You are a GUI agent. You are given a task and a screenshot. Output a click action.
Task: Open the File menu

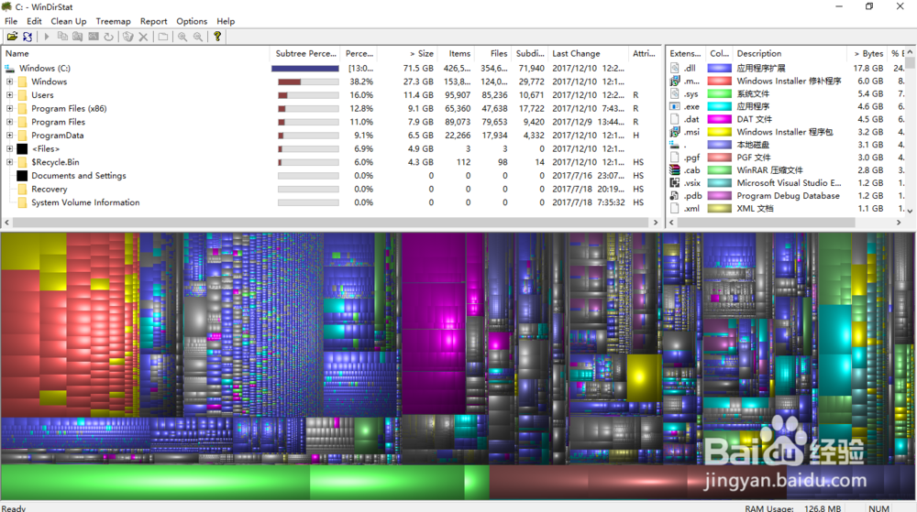tap(11, 21)
